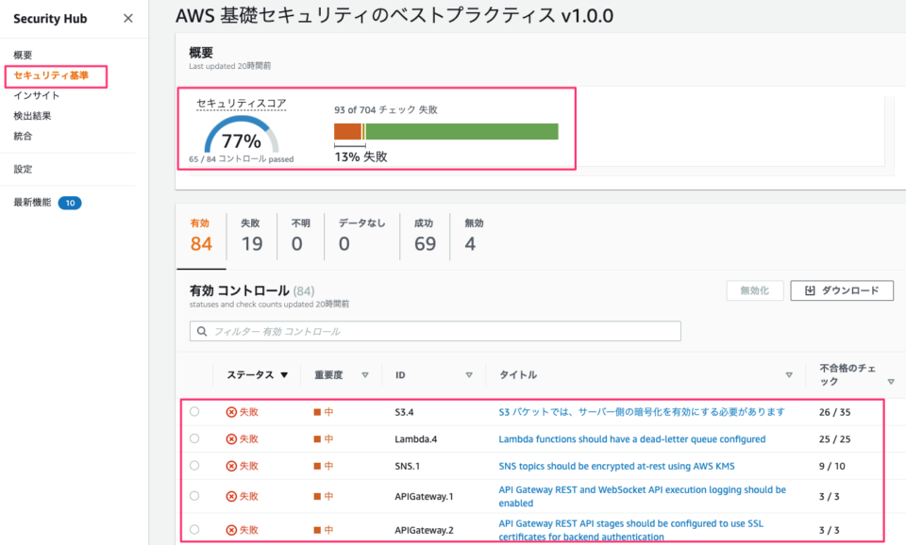This screenshot has height=545, width=906.
Task: Click the medium severity square in the APIGateway.2 row
Action: (x=317, y=530)
